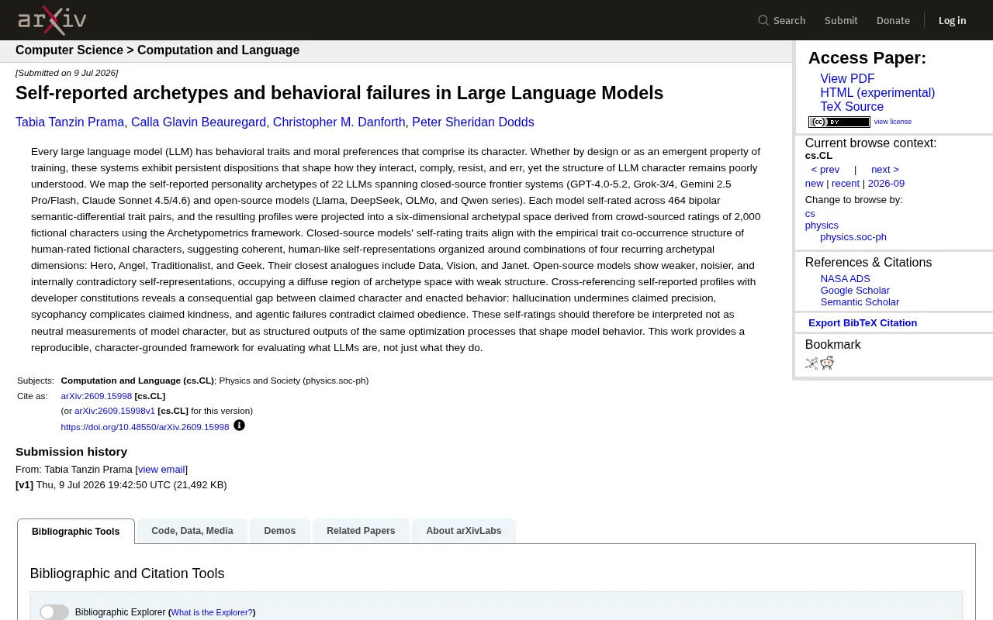Open What is the Explorer? link

pos(212,612)
